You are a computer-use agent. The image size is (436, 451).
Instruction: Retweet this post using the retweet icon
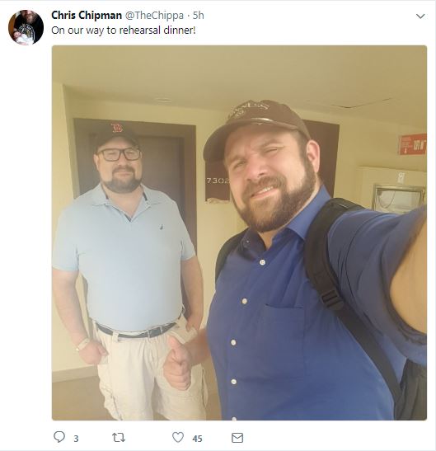119,438
